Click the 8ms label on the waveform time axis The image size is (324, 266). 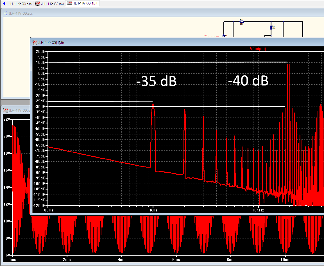pyautogui.click(x=231, y=260)
